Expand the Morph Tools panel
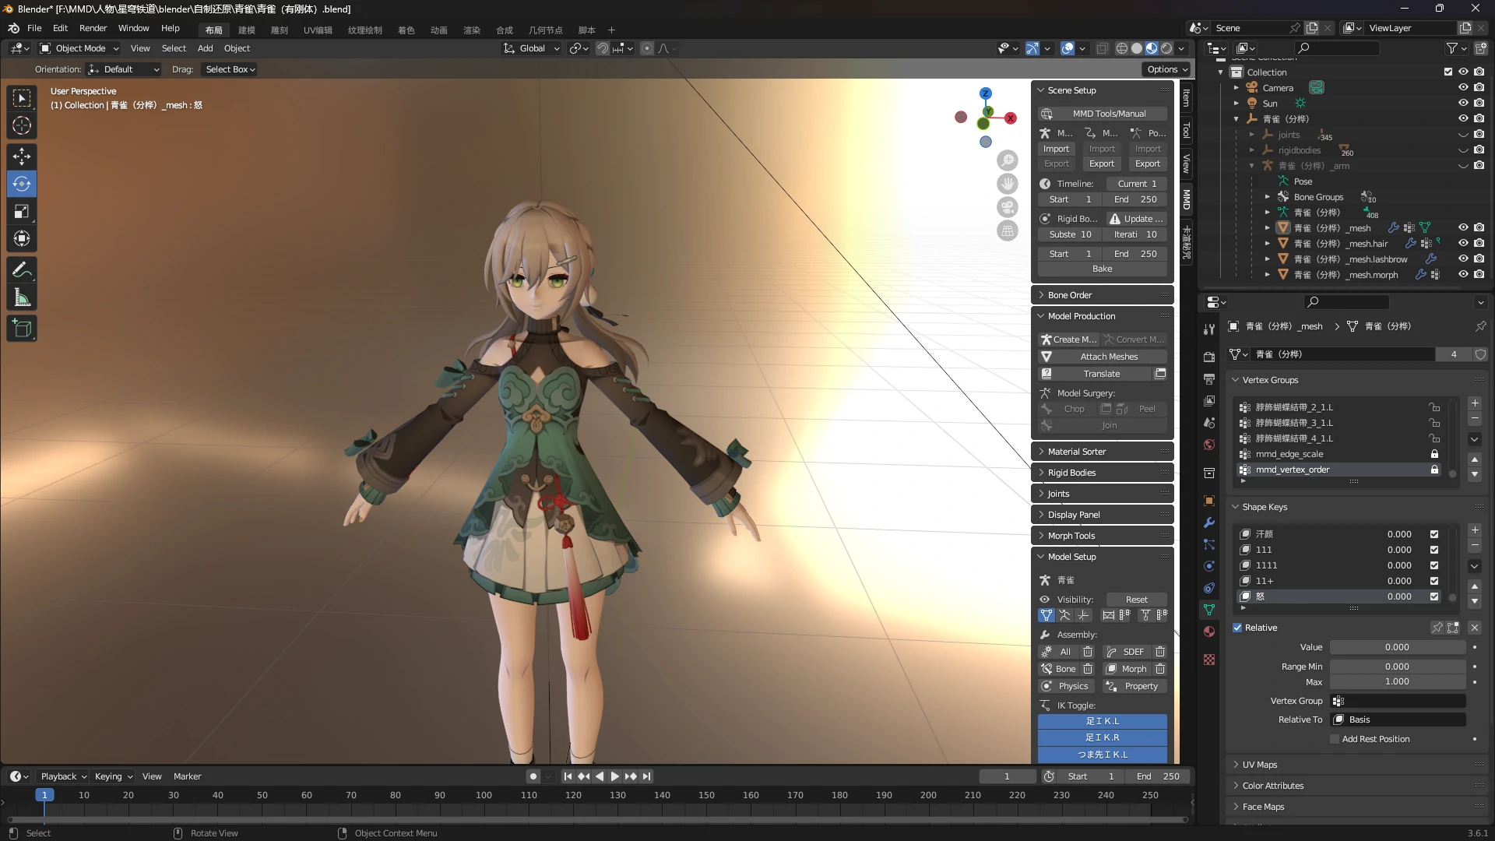This screenshot has width=1495, height=841. click(1102, 536)
